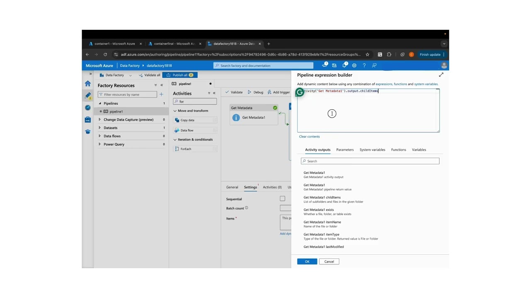Viewport: 531px width, 298px height.
Task: Select Get Metadata1 itemType entry
Action: 341,236
